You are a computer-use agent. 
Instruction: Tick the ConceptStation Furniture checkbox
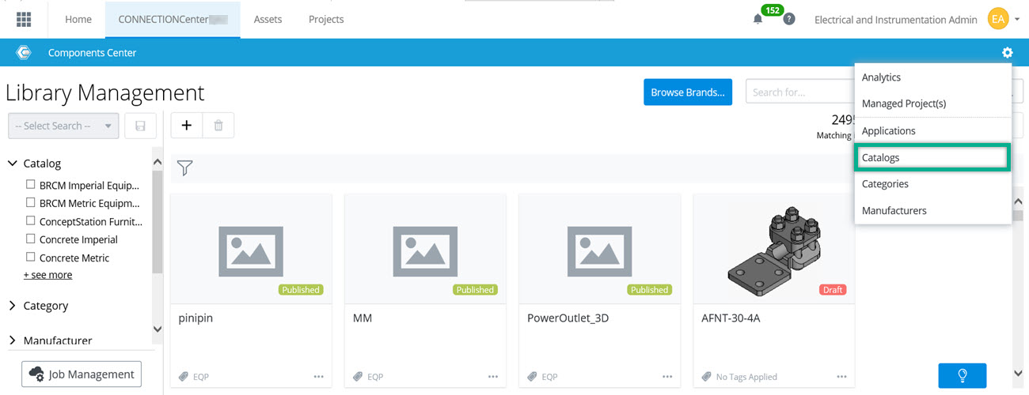point(31,221)
